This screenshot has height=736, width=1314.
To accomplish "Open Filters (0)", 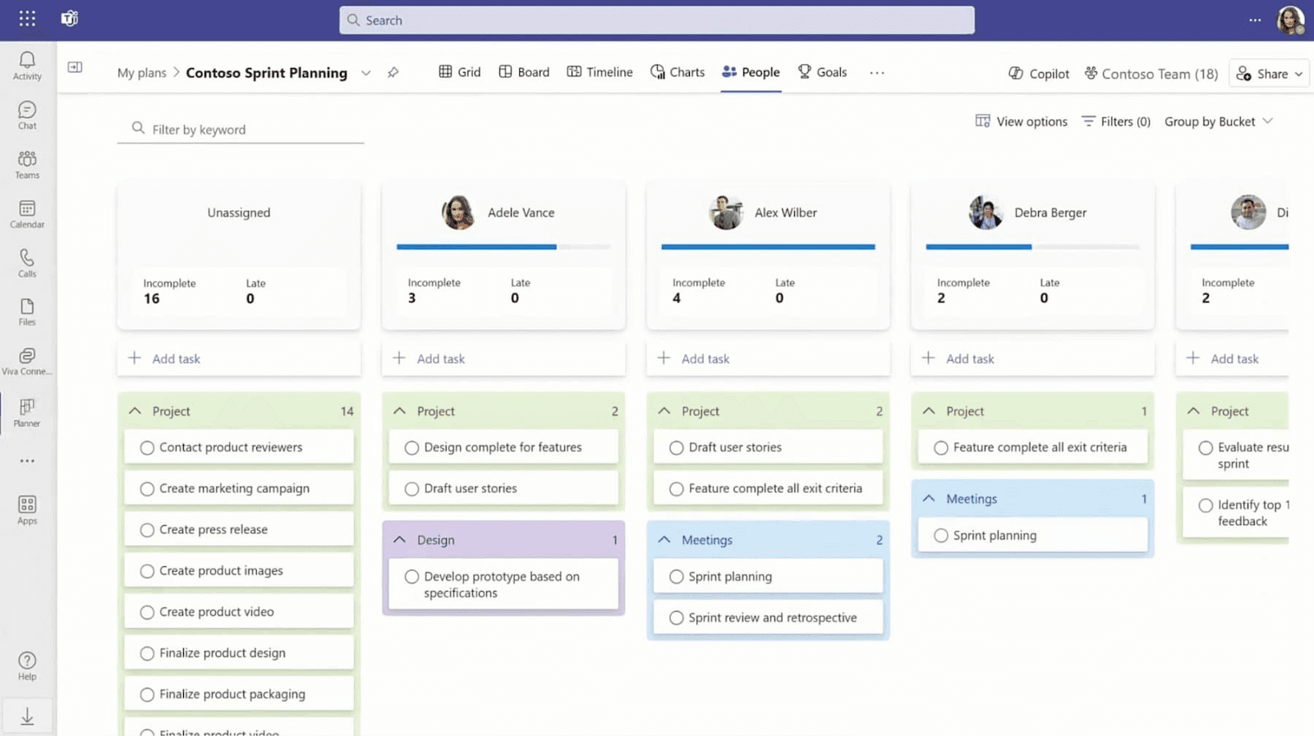I will [x=1115, y=121].
